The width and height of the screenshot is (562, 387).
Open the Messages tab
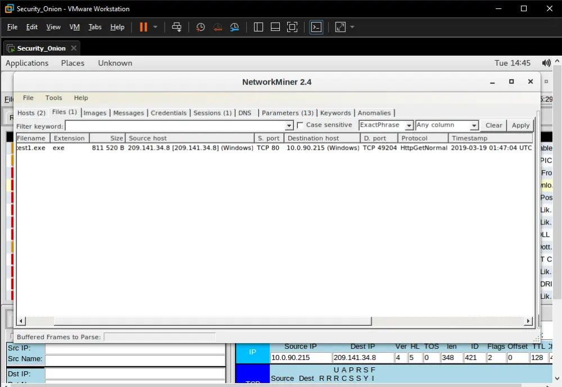coord(128,113)
